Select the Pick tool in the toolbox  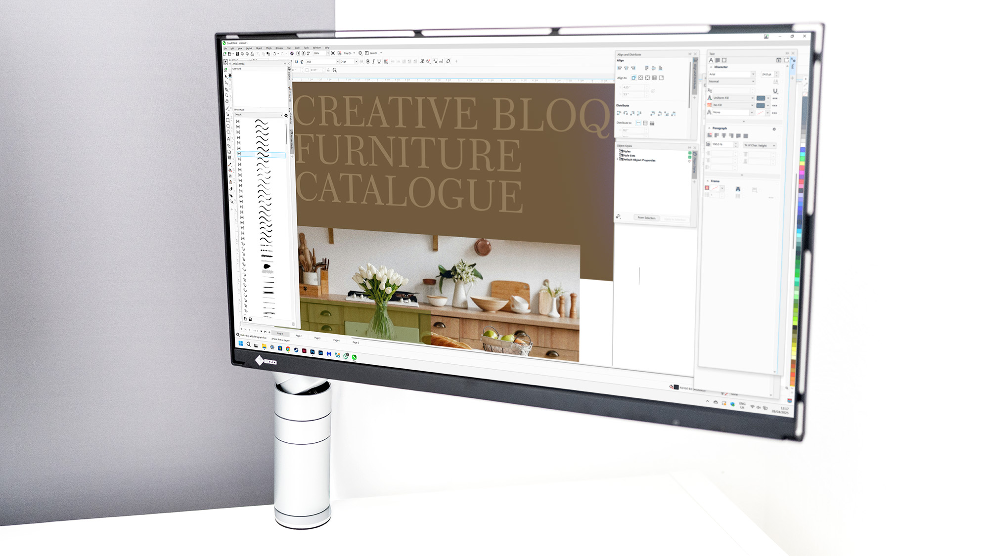[226, 76]
